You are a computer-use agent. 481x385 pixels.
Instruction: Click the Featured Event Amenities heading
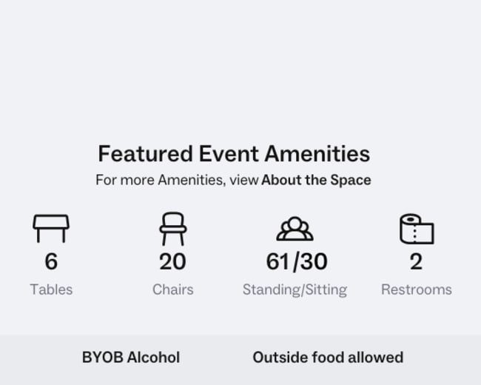click(234, 154)
